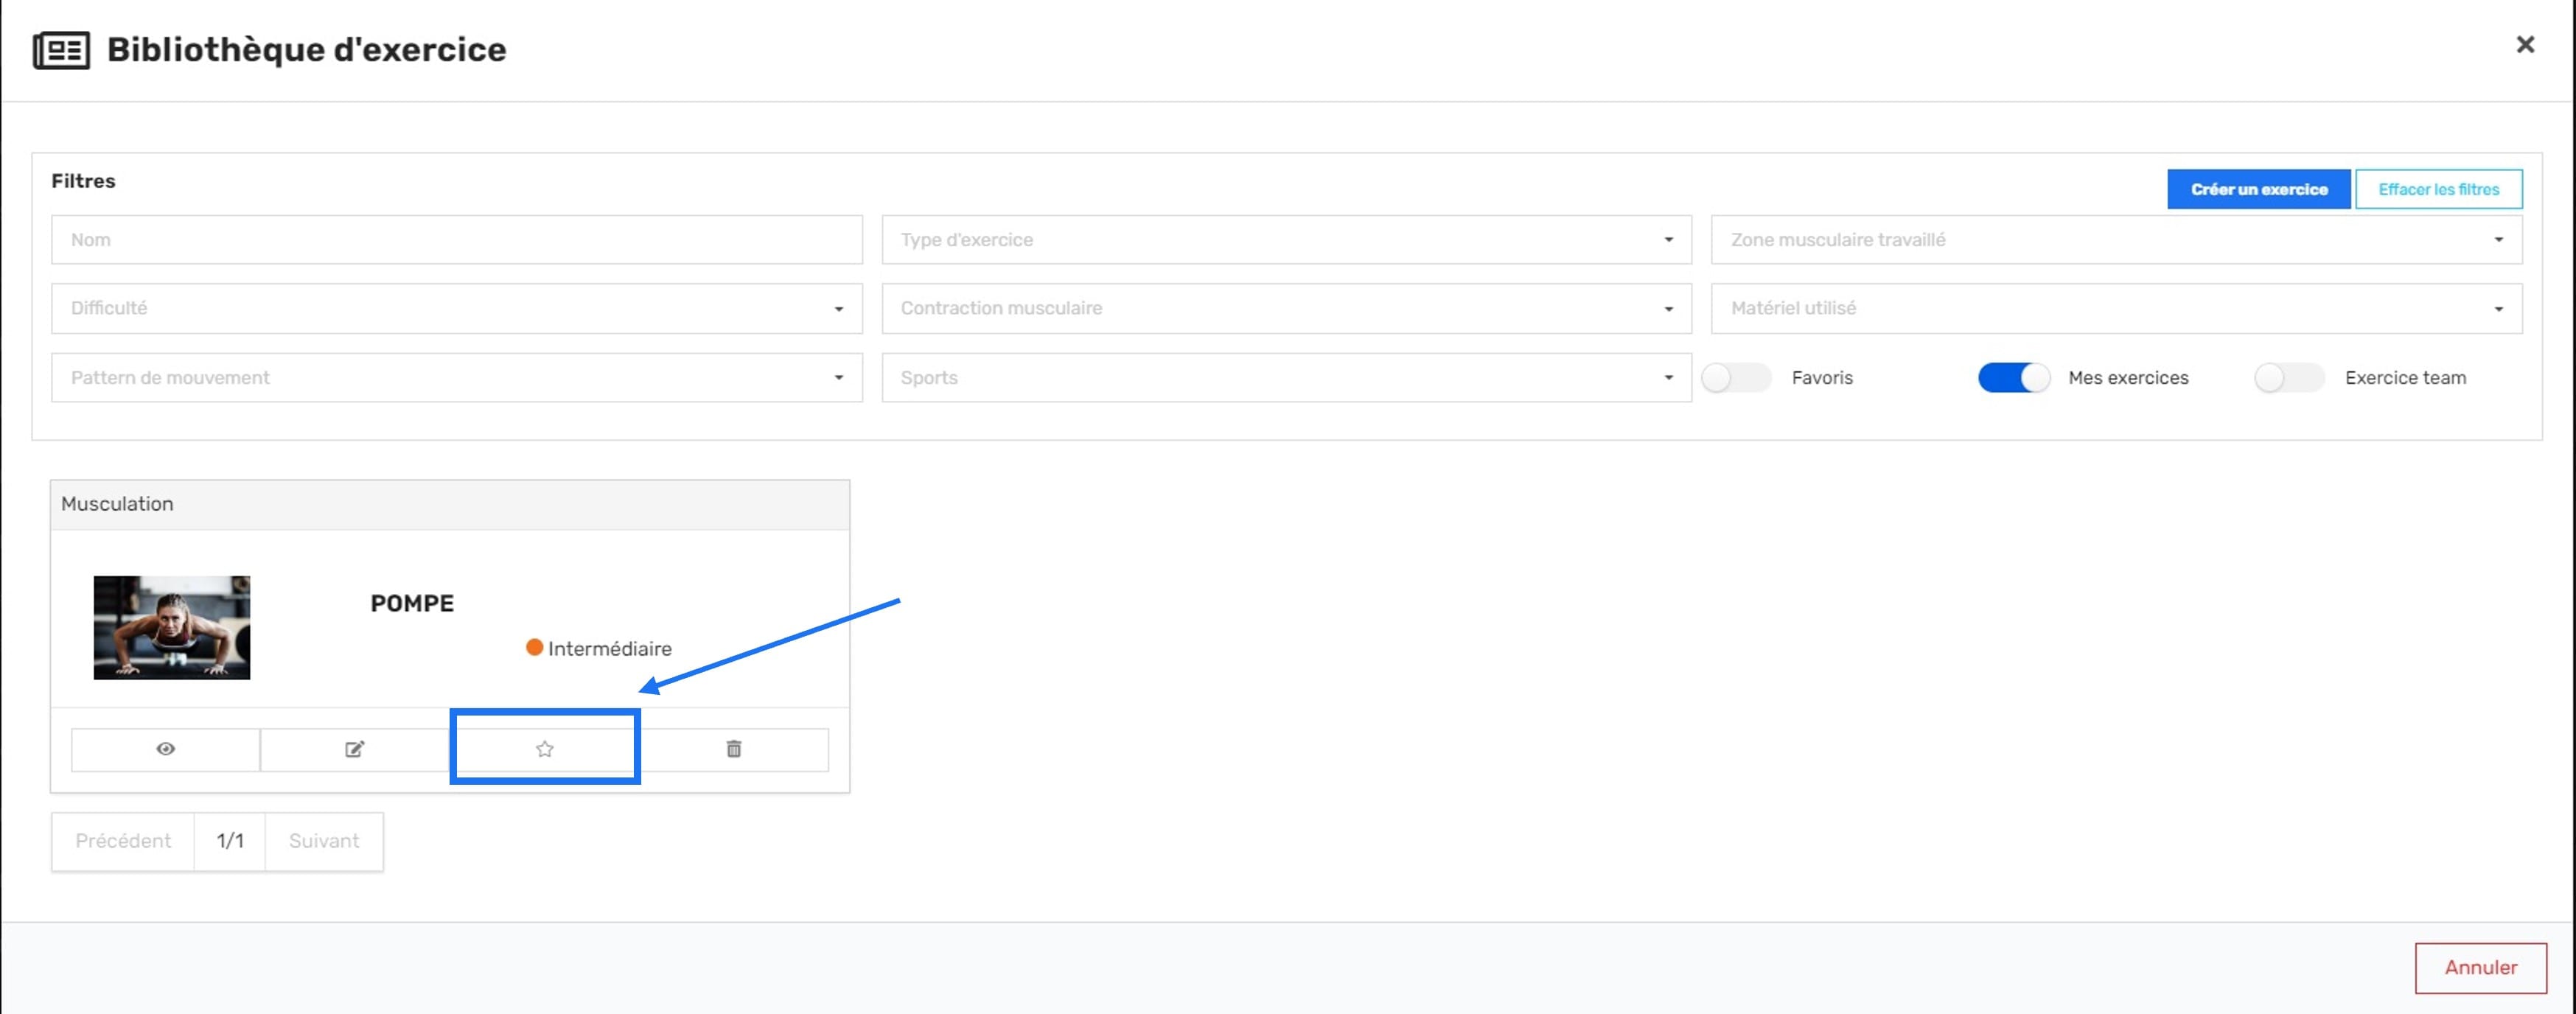This screenshot has width=2576, height=1014.
Task: Mark POMPE as favorite with star icon
Action: point(544,749)
